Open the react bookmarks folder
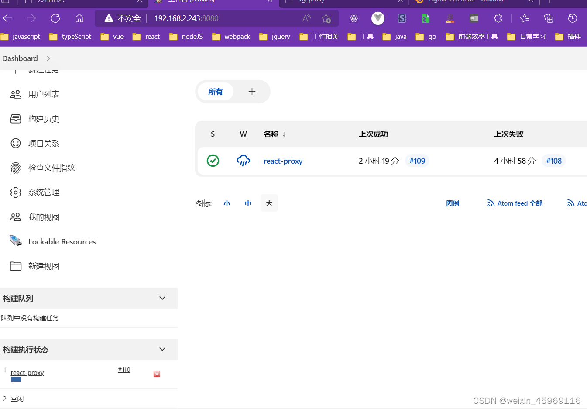This screenshot has width=587, height=409. click(146, 37)
